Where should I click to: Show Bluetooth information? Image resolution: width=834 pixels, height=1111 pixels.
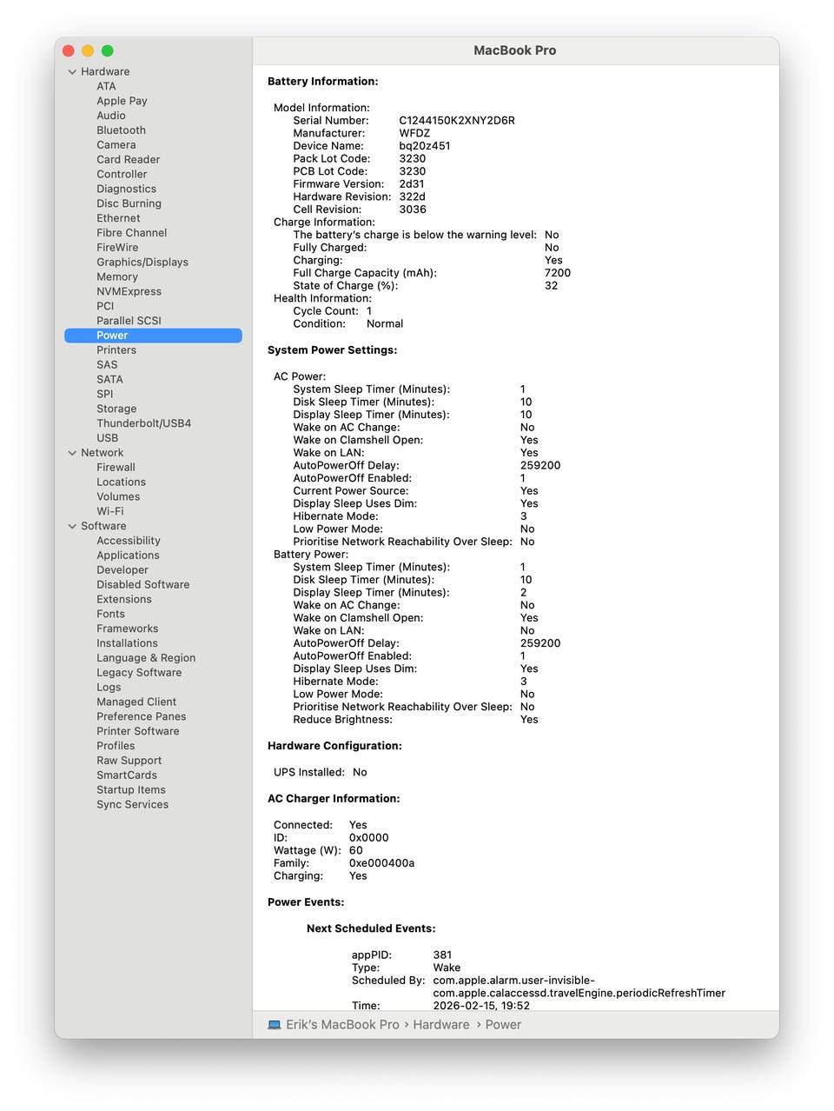pos(121,130)
